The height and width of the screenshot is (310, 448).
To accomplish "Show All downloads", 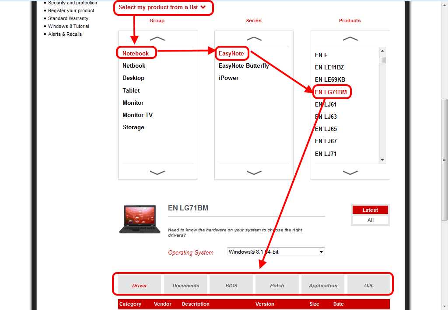I will coord(370,220).
